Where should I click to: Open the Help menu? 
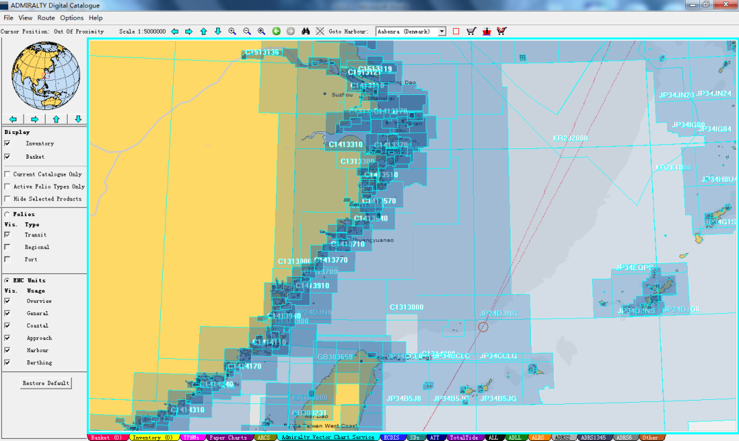point(96,18)
